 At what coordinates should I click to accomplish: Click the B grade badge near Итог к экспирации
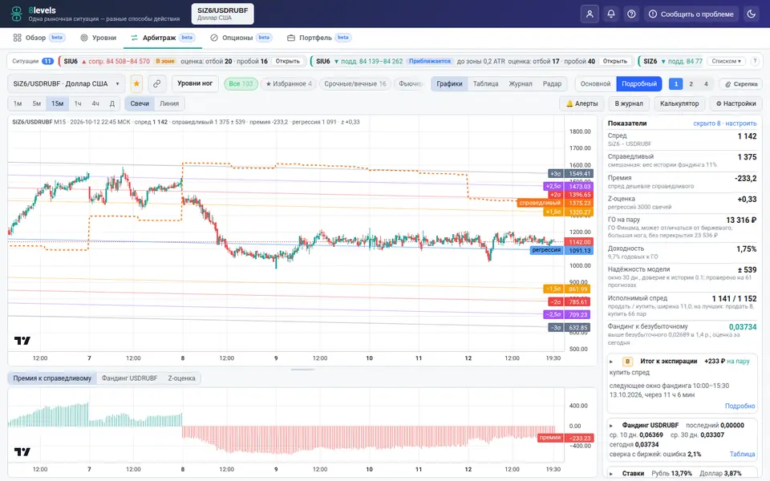coord(627,362)
